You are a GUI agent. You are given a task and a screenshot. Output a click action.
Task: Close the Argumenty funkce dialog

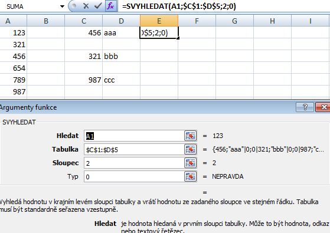tap(323, 107)
